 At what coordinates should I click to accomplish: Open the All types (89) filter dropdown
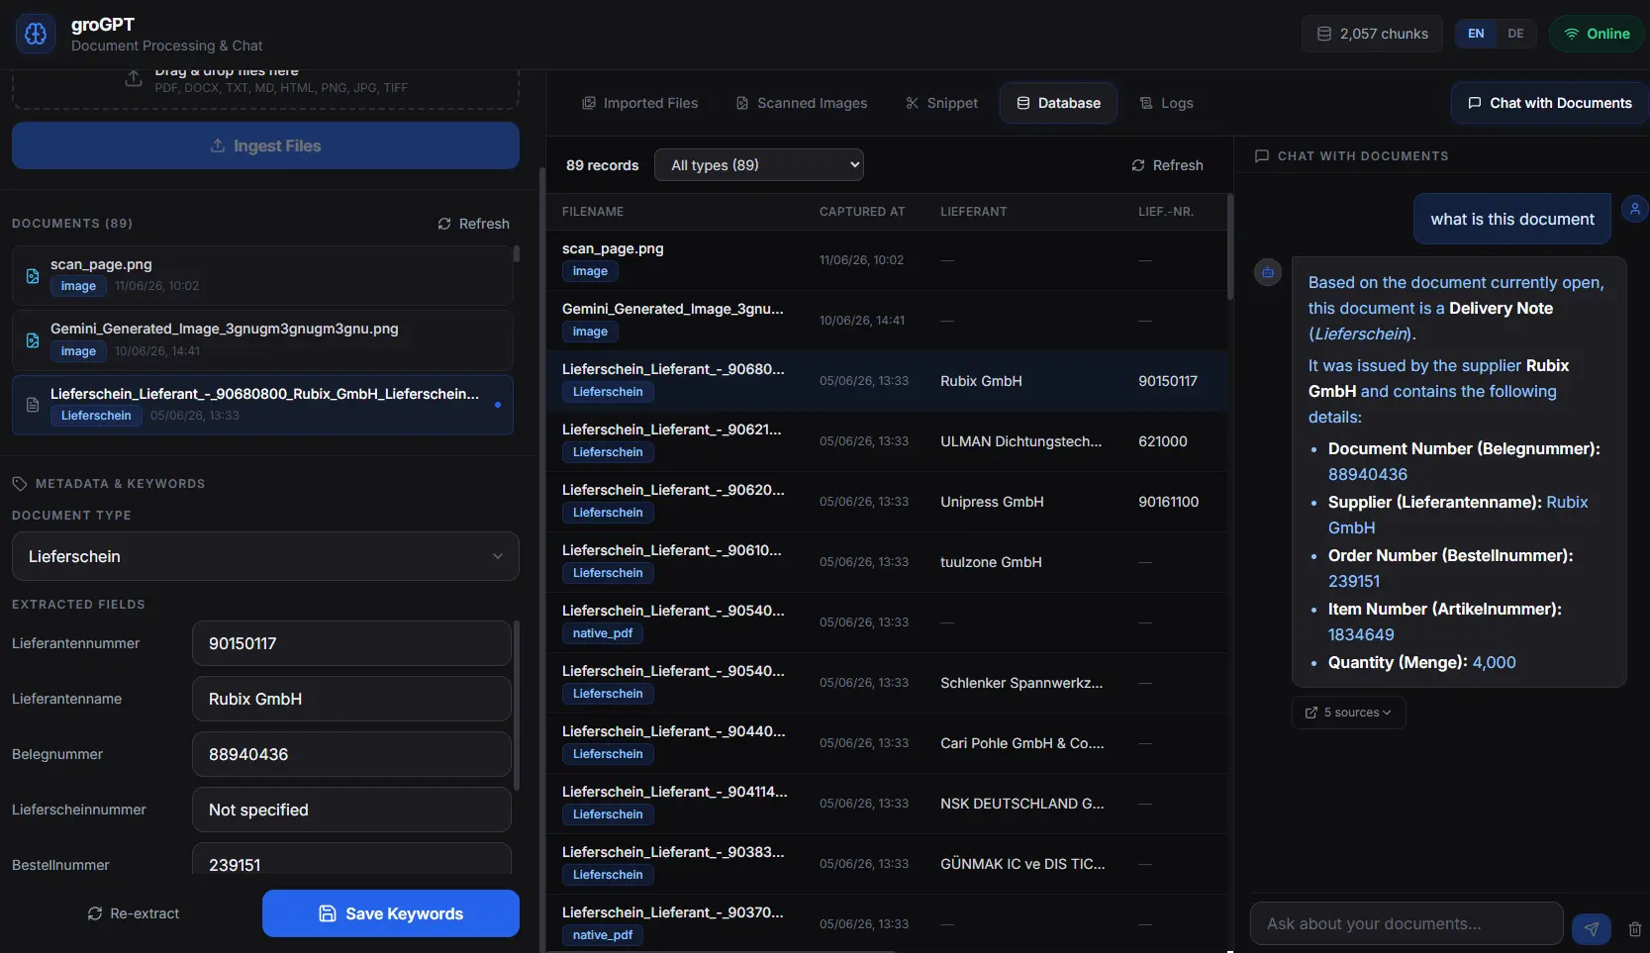pos(759,165)
